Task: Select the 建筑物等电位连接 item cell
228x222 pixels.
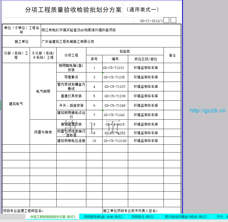Action: [71, 141]
